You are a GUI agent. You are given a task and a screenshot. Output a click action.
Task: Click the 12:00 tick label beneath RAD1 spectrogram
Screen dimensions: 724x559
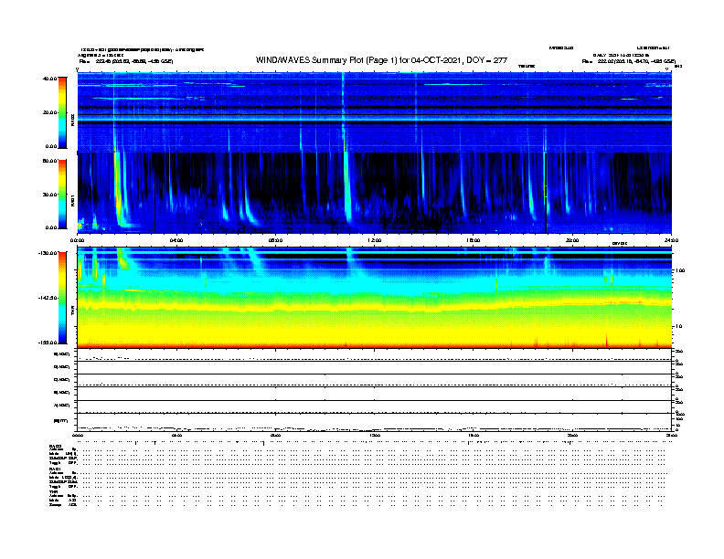click(375, 240)
